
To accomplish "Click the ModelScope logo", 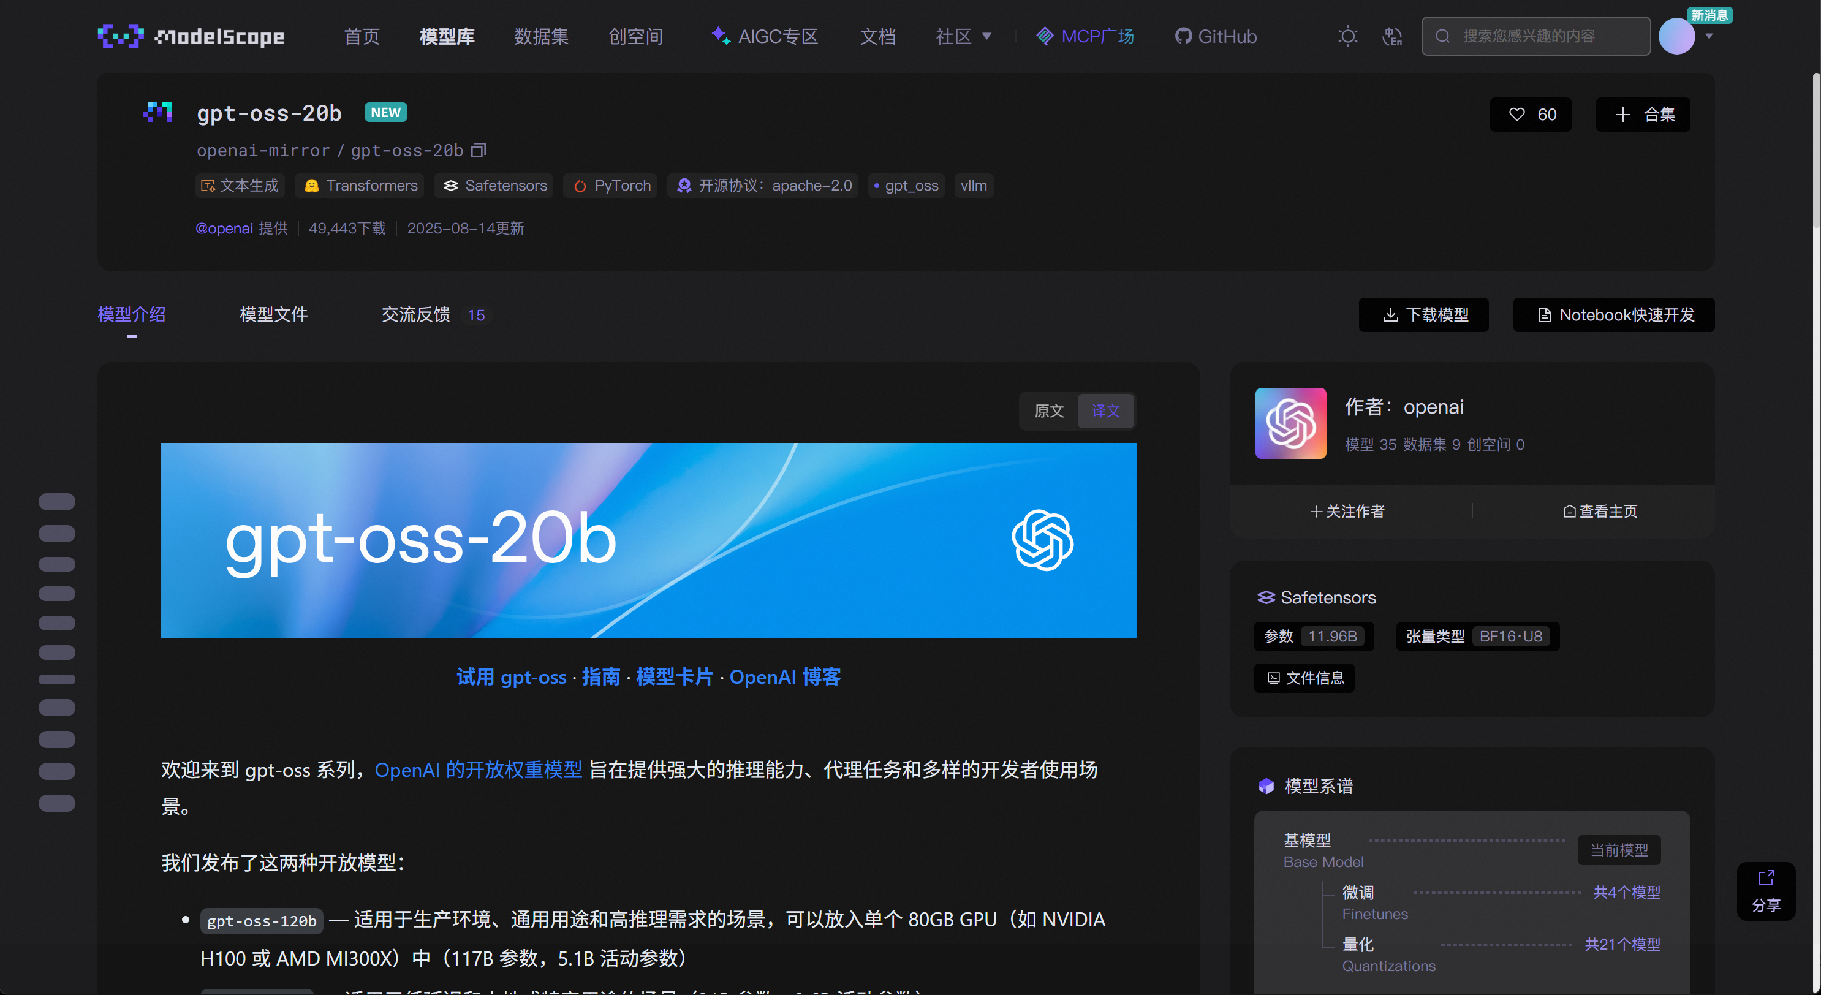I will [x=191, y=36].
